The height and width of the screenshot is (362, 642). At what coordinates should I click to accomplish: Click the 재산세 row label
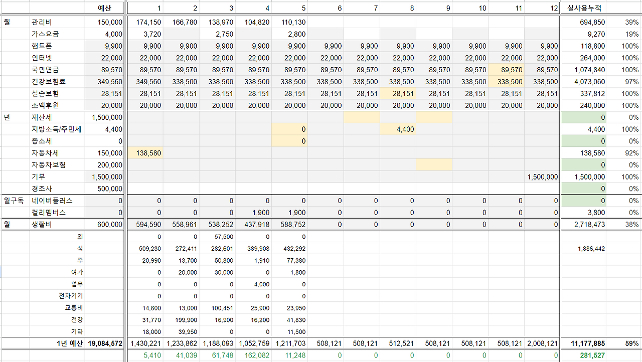point(41,117)
